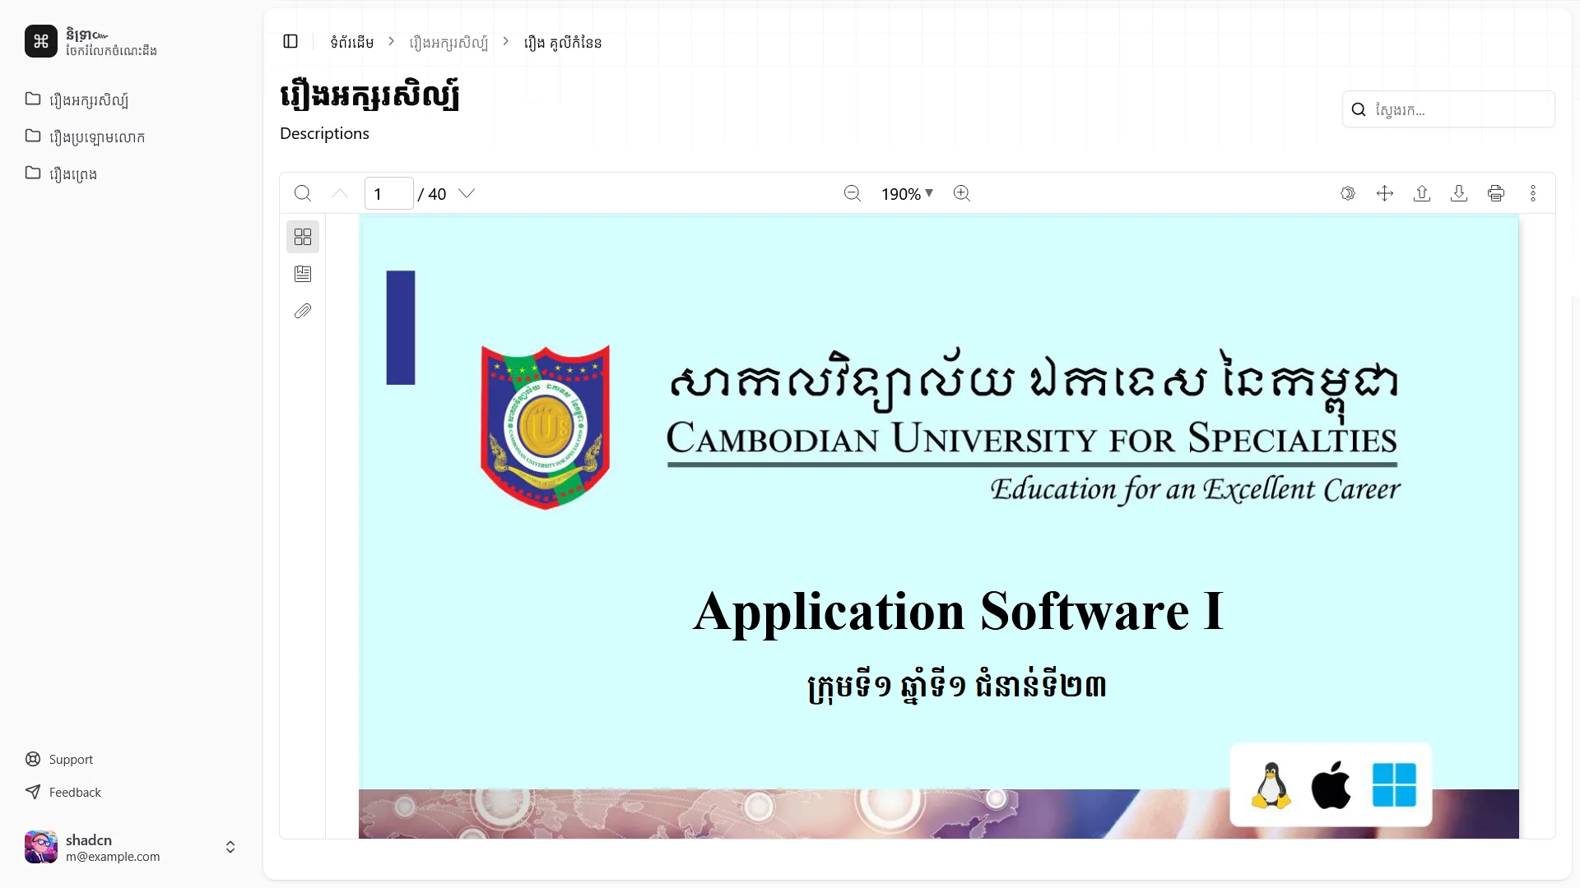Open the more options kebab menu

[1534, 193]
